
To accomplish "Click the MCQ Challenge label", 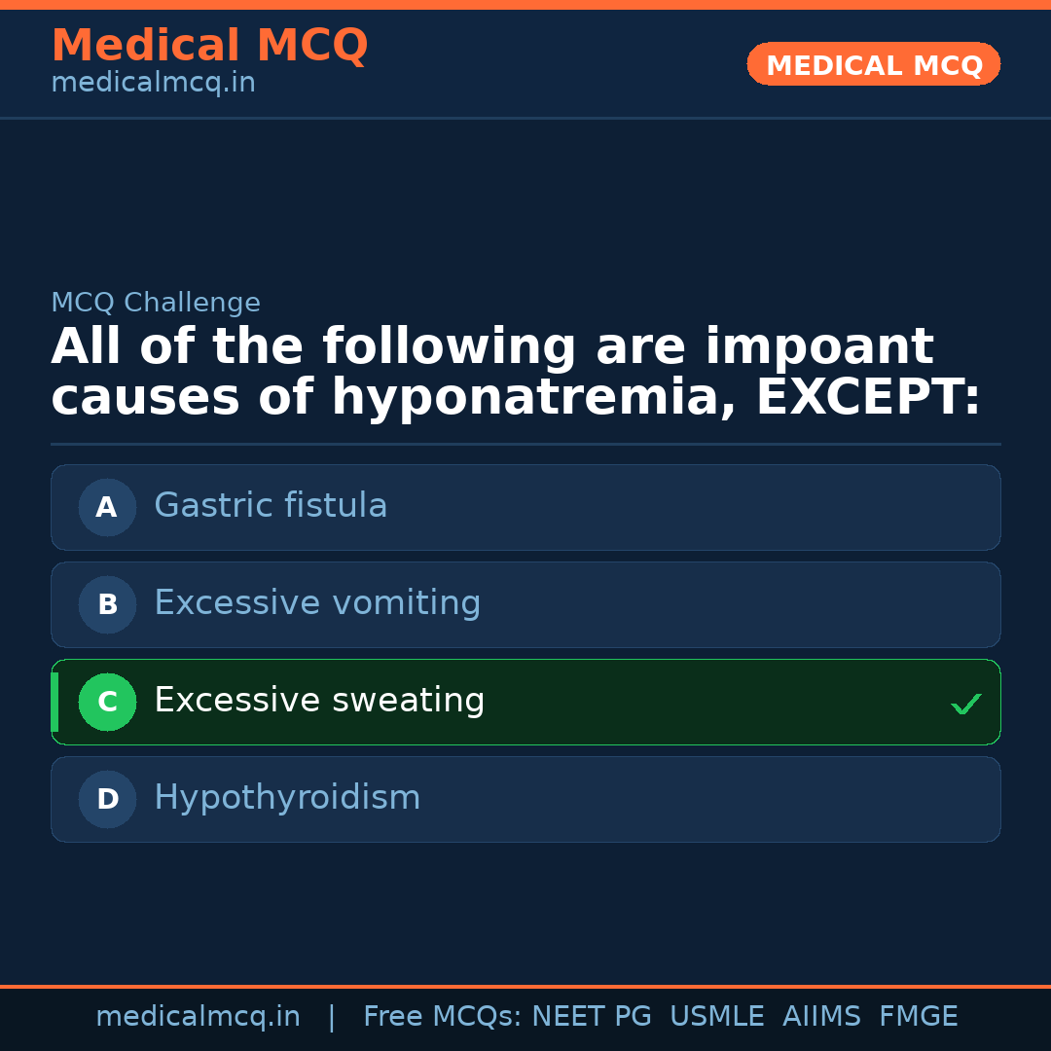I will click(x=156, y=303).
